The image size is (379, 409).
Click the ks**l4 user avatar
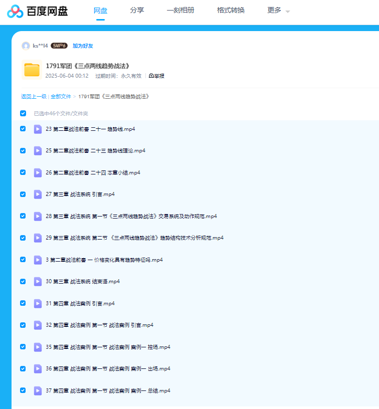[x=26, y=46]
